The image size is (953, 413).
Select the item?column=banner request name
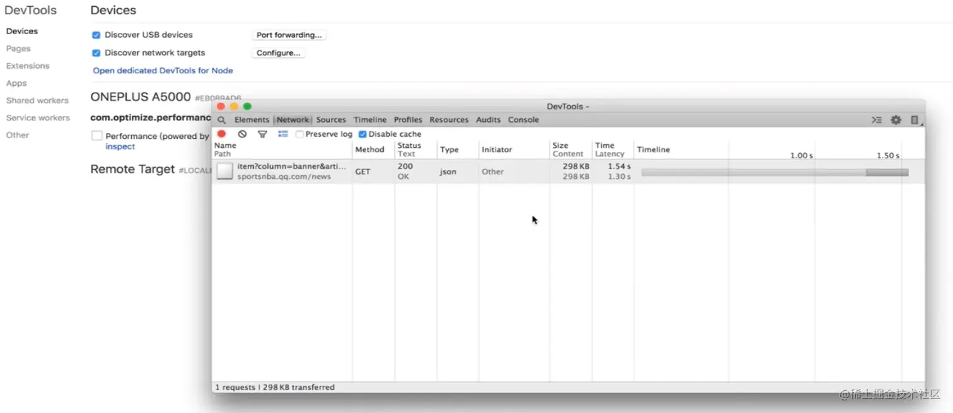pyautogui.click(x=292, y=166)
